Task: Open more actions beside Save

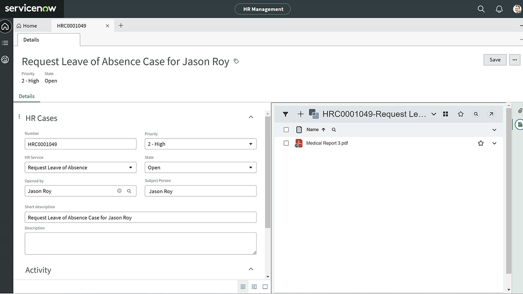Action: [514, 60]
